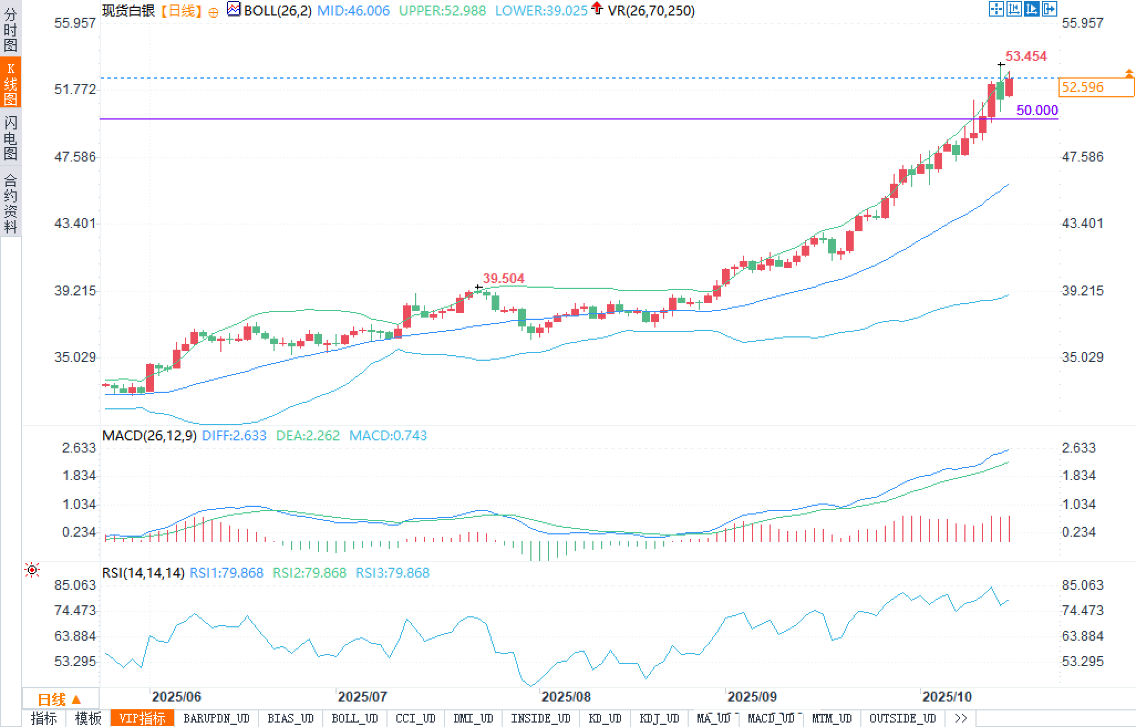Click the 【日线】 period label in title

(x=182, y=11)
